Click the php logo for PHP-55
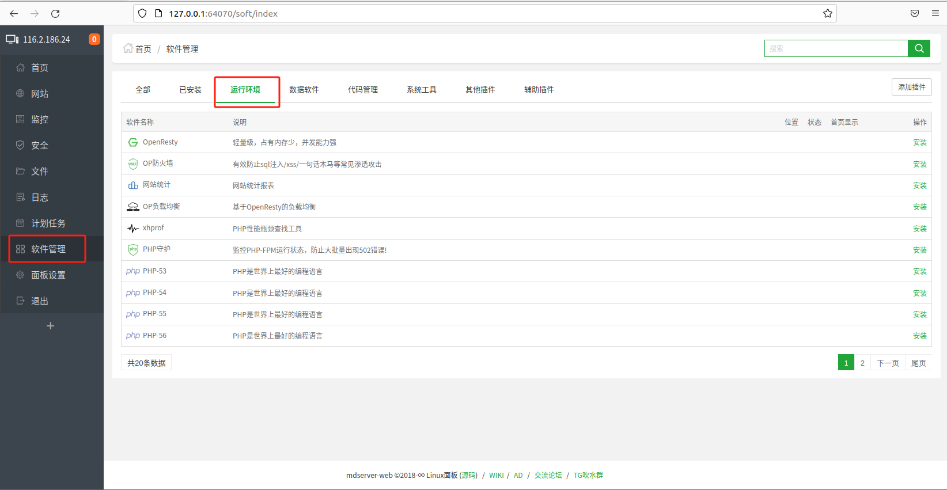This screenshot has height=490, width=947. point(133,314)
